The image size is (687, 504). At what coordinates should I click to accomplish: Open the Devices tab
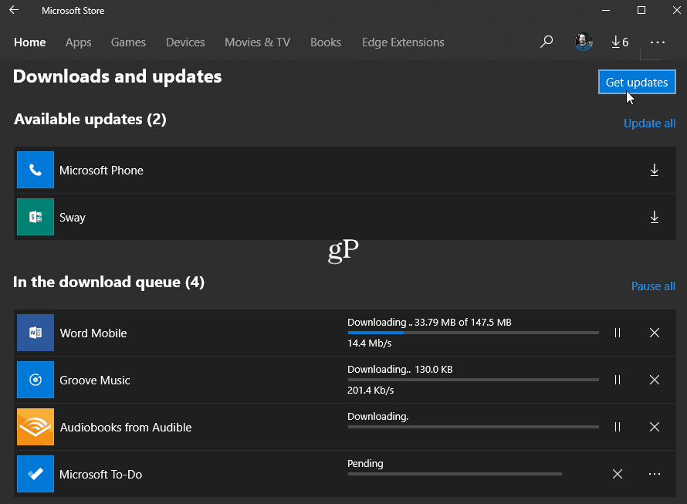[x=185, y=42]
